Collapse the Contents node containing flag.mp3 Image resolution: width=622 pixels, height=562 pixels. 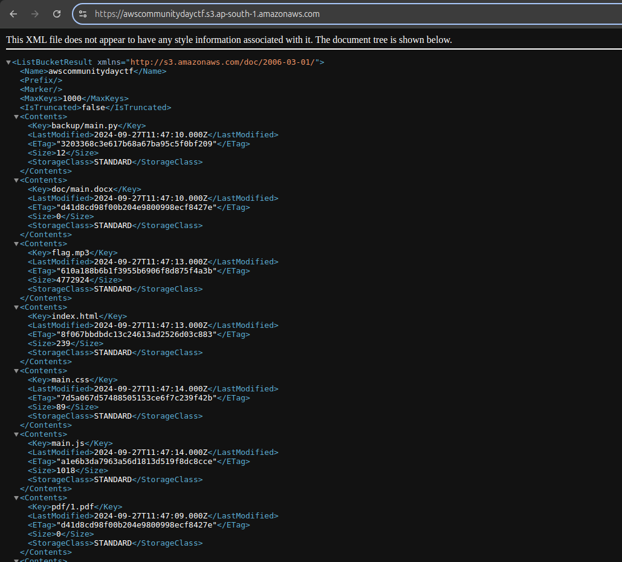tap(16, 244)
